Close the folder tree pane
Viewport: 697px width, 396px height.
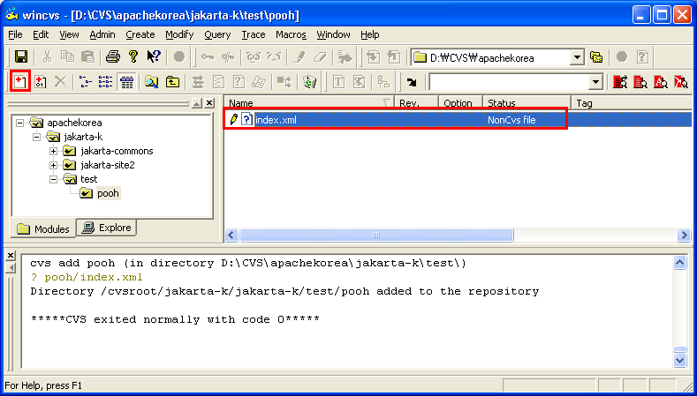click(x=209, y=103)
